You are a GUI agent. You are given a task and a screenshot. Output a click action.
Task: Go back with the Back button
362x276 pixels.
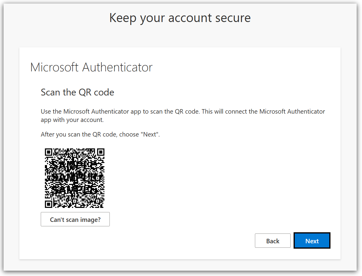click(272, 241)
